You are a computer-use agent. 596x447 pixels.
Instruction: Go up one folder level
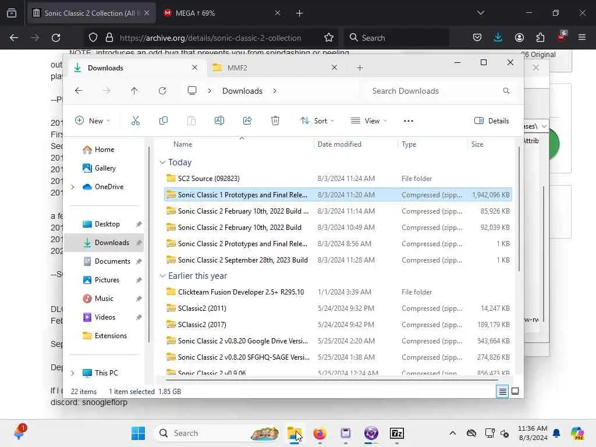click(x=134, y=91)
